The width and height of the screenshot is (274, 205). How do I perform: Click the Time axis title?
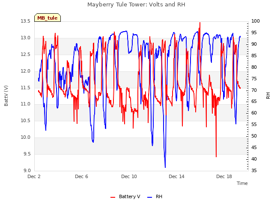242,183
